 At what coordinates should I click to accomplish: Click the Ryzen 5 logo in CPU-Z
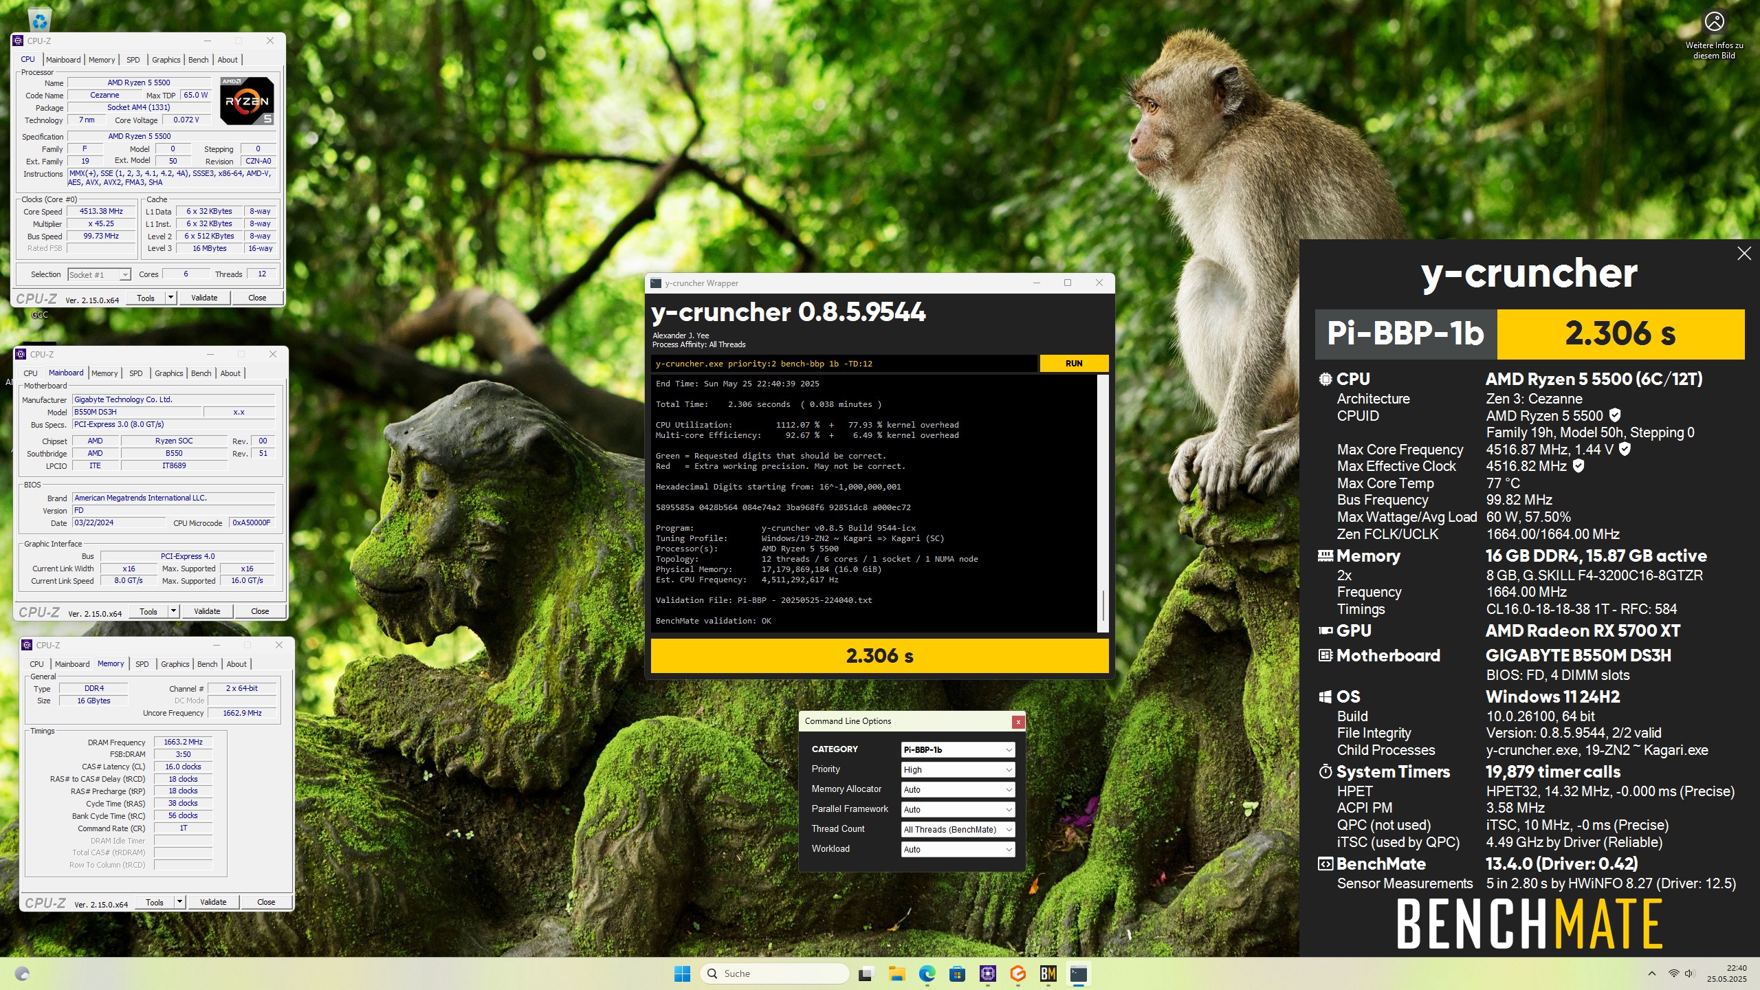[x=247, y=101]
